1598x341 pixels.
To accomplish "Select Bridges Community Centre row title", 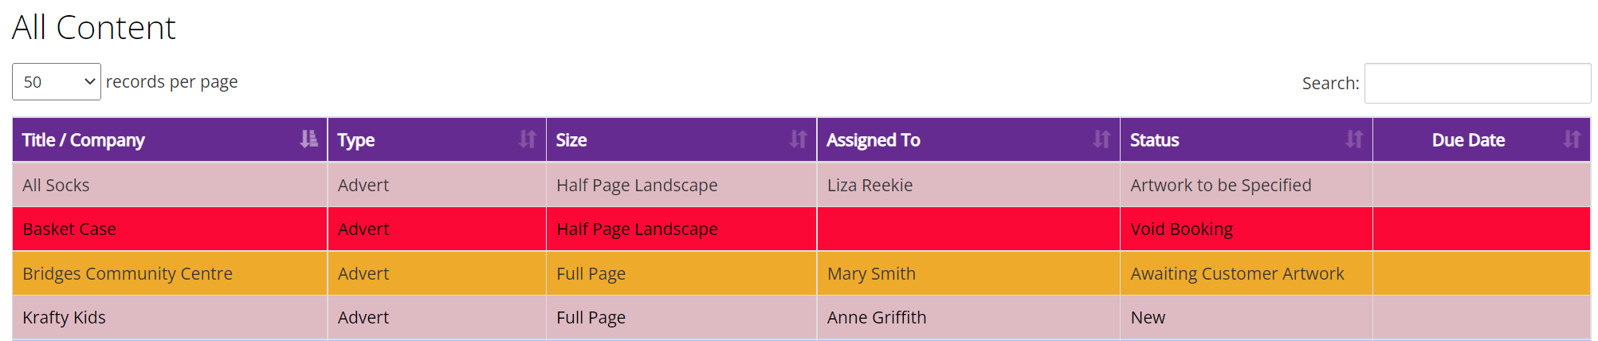I will [x=128, y=273].
